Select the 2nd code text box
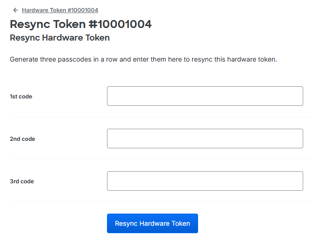The height and width of the screenshot is (243, 313). [x=205, y=139]
